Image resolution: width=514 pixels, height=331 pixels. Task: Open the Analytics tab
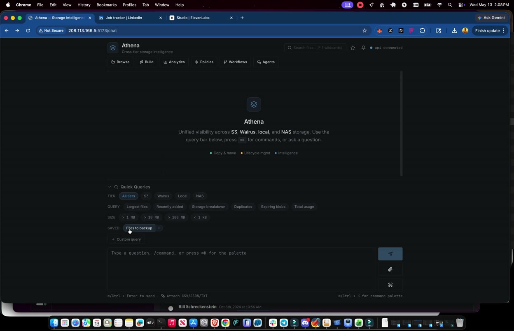pos(174,62)
